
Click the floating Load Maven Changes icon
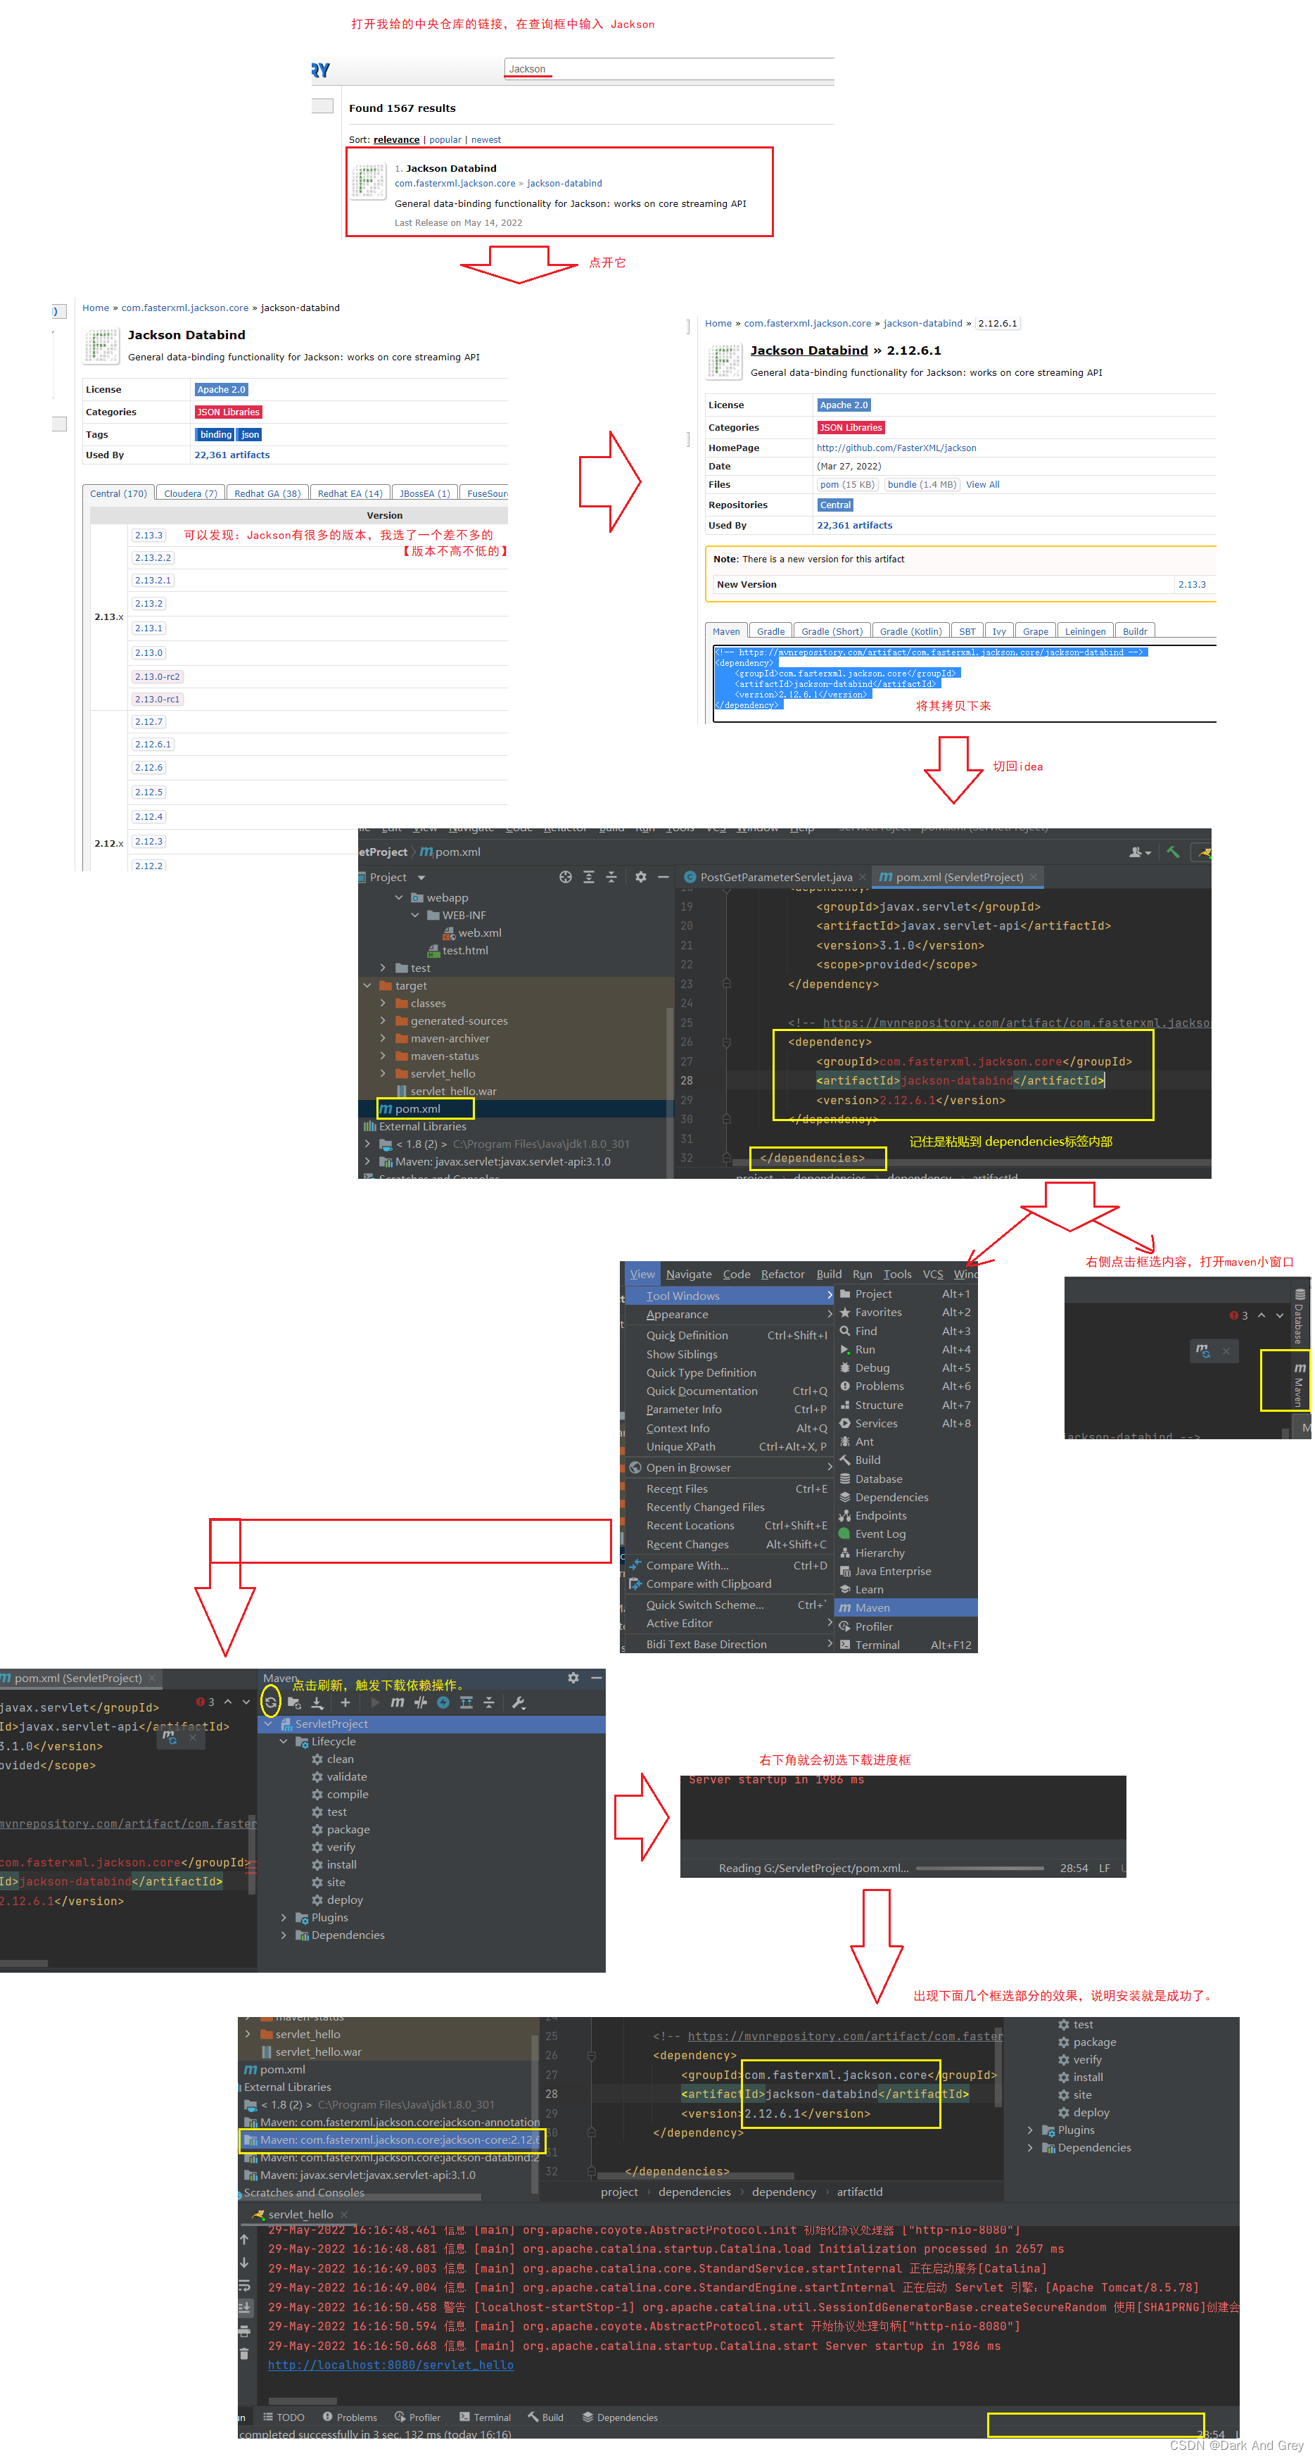click(x=1202, y=1350)
